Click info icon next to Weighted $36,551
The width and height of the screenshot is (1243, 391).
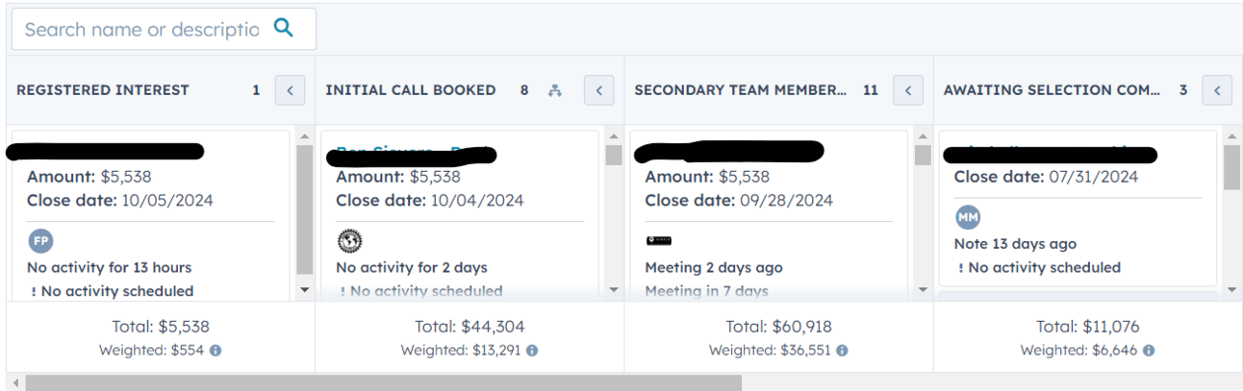(842, 351)
